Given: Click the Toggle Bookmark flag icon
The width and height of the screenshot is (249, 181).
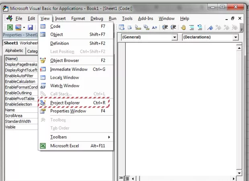Looking at the screenshot, I should pos(210,28).
